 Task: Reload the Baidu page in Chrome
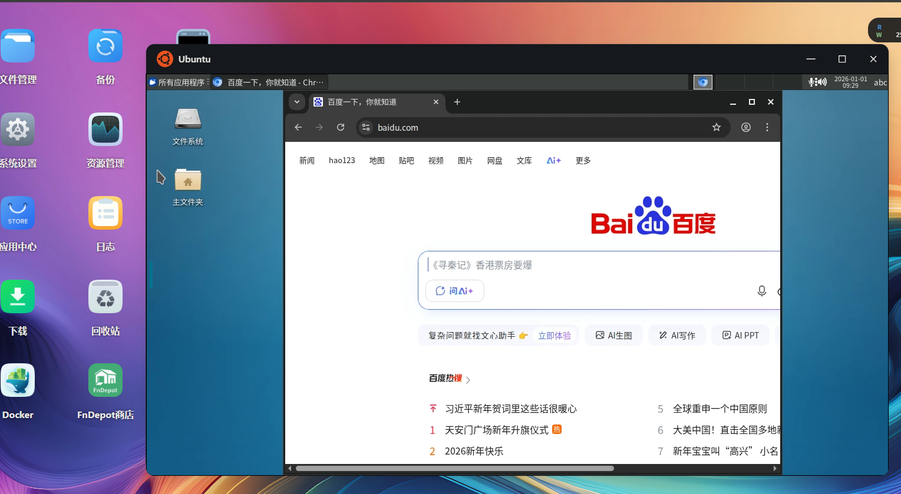coord(341,127)
